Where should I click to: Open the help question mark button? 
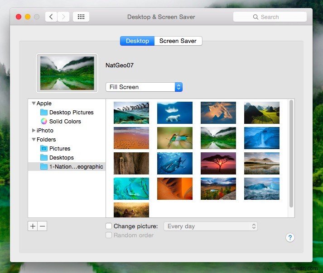tap(290, 238)
